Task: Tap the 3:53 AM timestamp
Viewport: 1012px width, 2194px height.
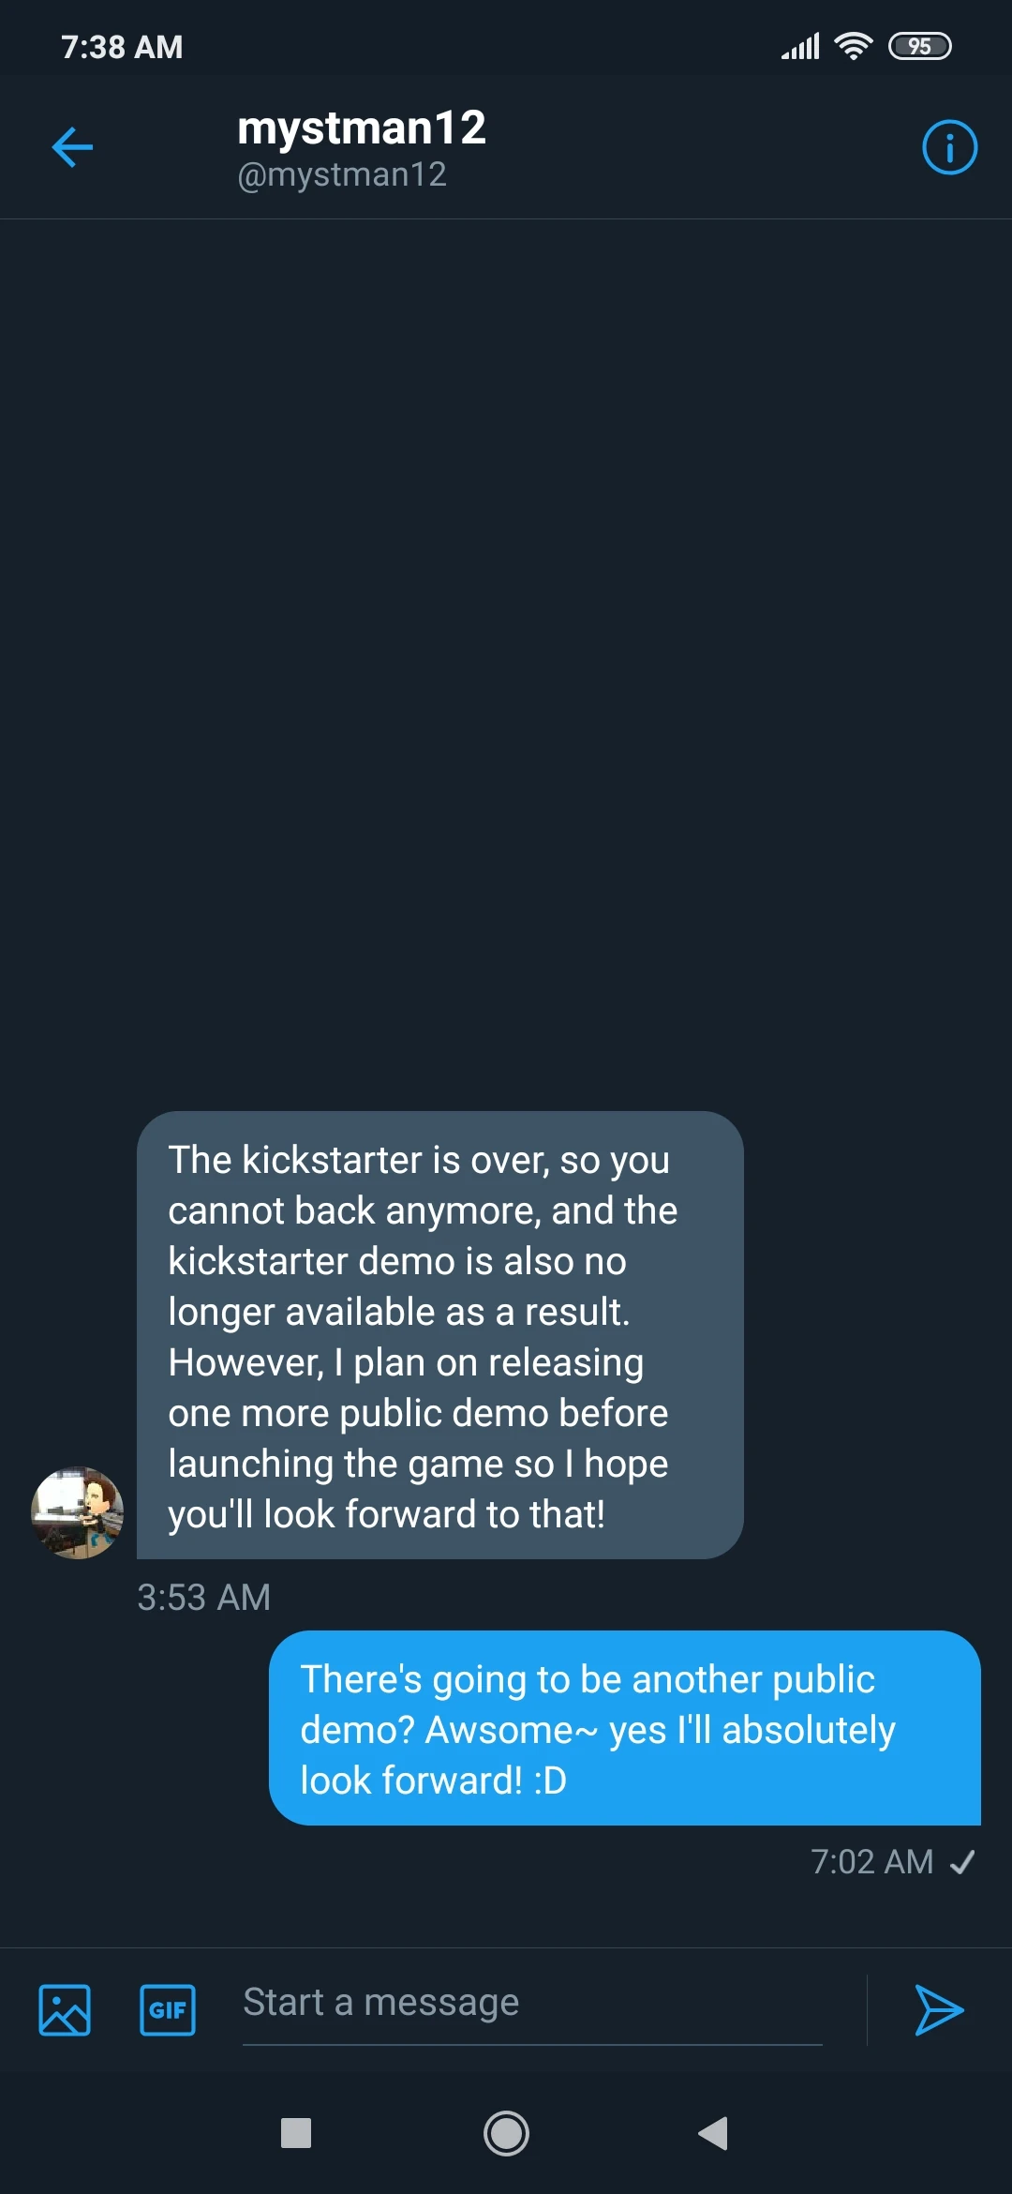Action: pos(203,1598)
